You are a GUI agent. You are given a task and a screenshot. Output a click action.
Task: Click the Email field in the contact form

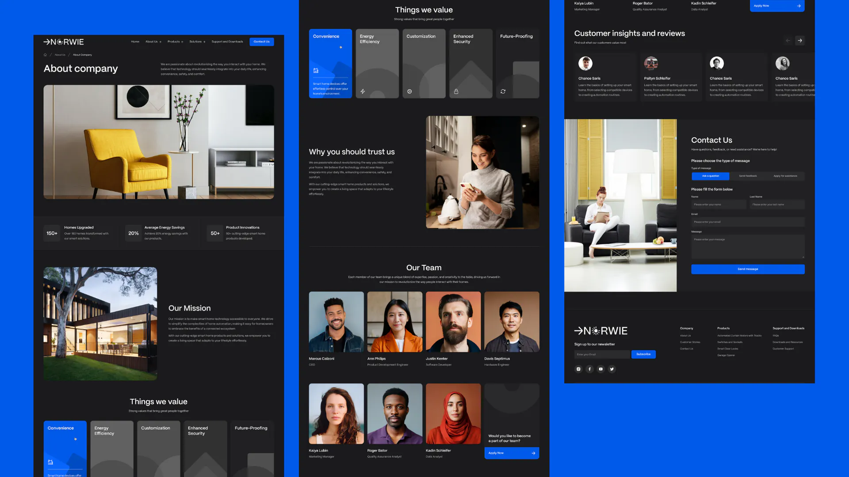pos(748,222)
